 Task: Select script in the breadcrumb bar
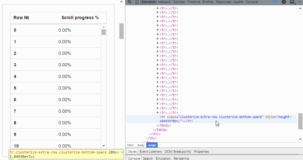point(152,145)
